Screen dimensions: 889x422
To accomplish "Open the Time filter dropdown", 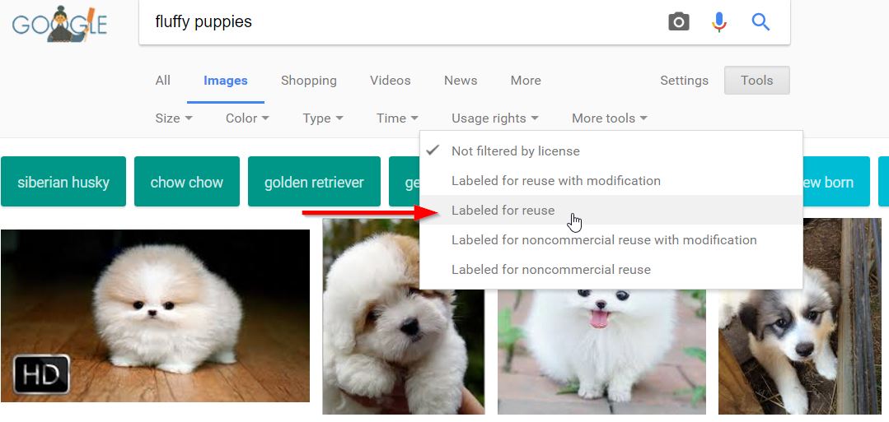I will coord(397,118).
